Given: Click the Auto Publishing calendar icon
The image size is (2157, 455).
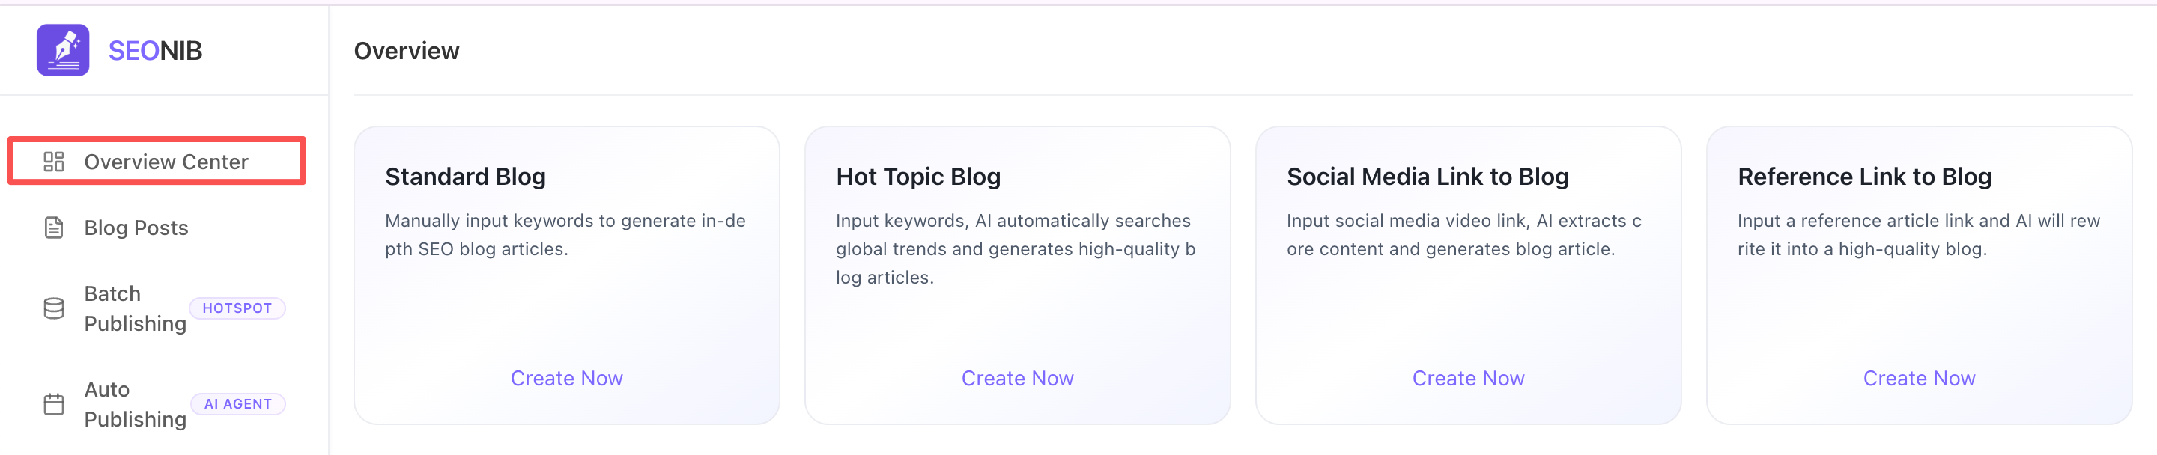Looking at the screenshot, I should 54,405.
